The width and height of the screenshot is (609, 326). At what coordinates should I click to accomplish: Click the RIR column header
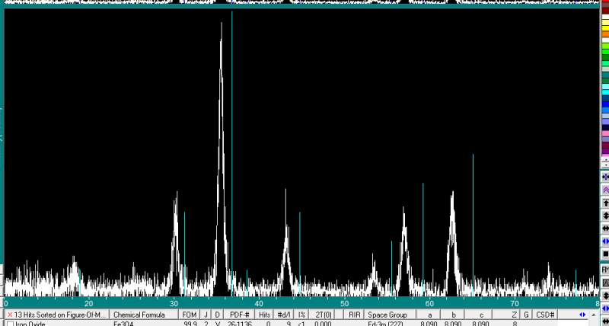pos(354,315)
